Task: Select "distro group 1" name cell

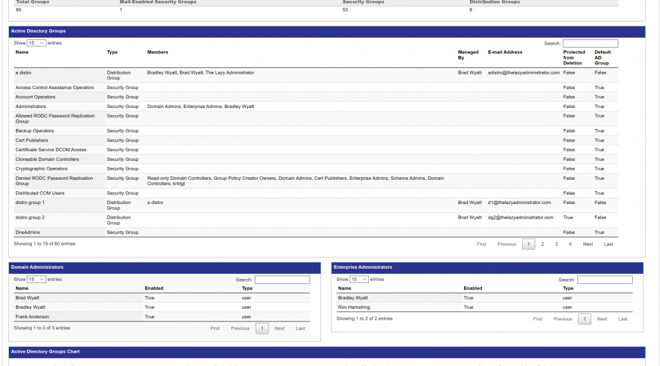Action: 59,205
